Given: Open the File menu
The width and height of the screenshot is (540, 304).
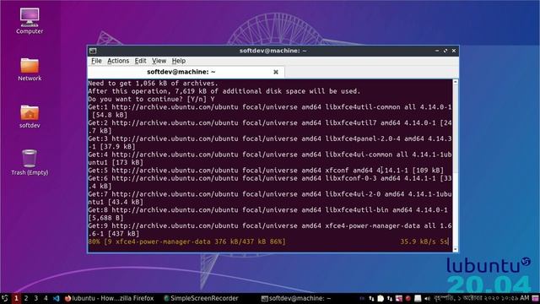Looking at the screenshot, I should [96, 61].
